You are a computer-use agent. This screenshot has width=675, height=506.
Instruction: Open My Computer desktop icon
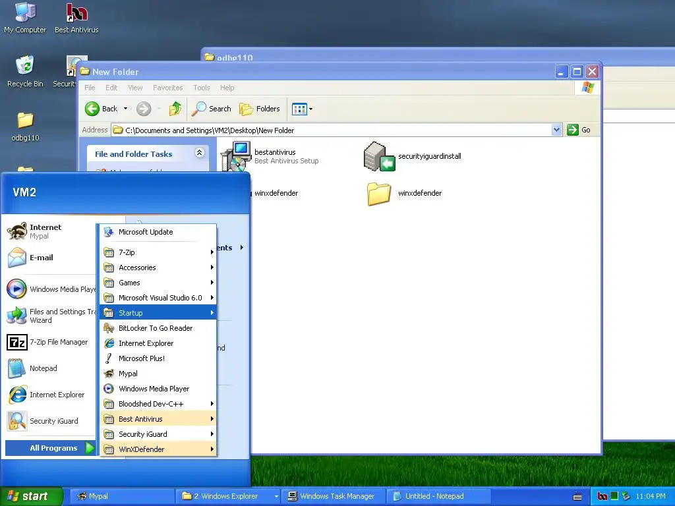click(25, 17)
